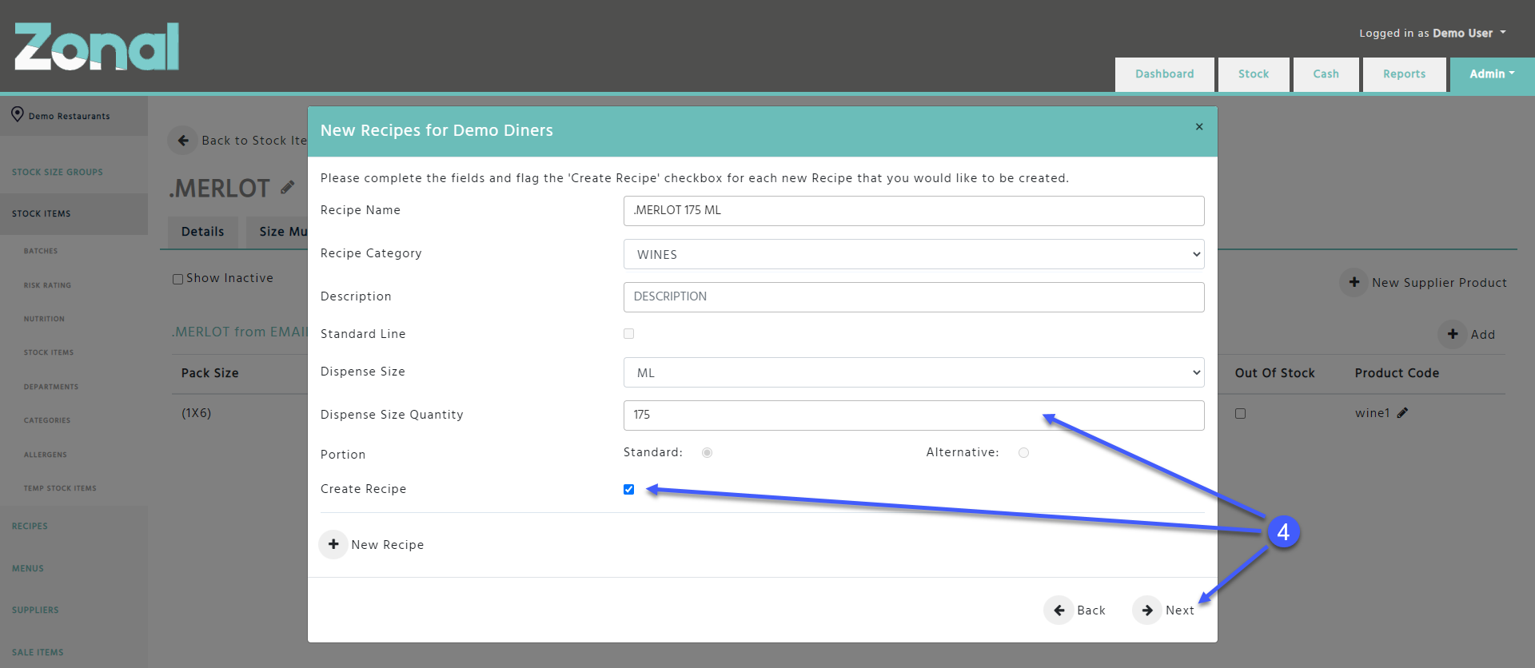Click the back arrow icon by Back to Stock Items

coord(183,141)
